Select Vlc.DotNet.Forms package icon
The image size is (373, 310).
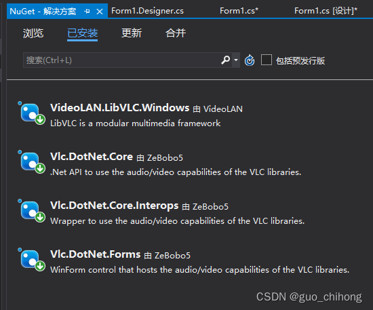click(32, 260)
